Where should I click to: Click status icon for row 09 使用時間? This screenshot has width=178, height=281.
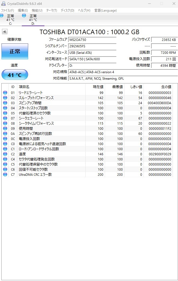[x=5, y=128]
